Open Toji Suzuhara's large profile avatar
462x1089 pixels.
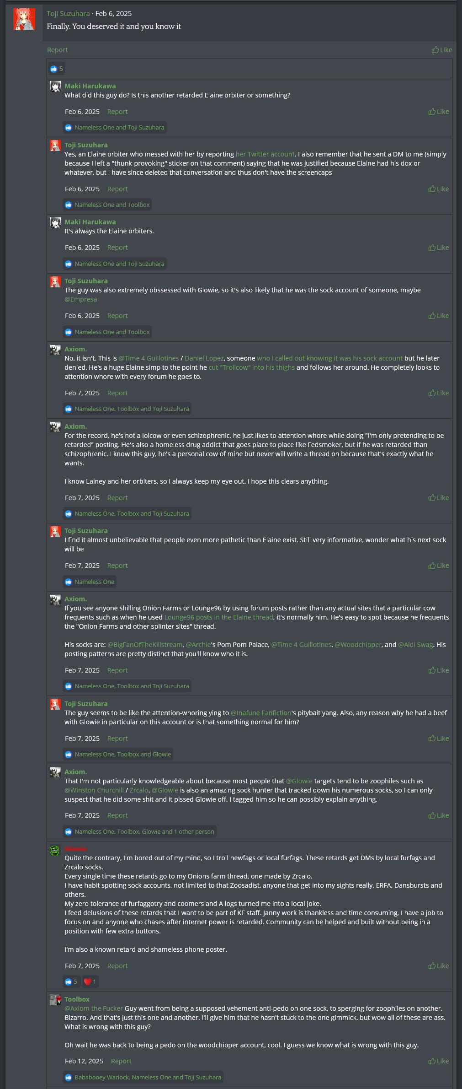click(x=24, y=19)
